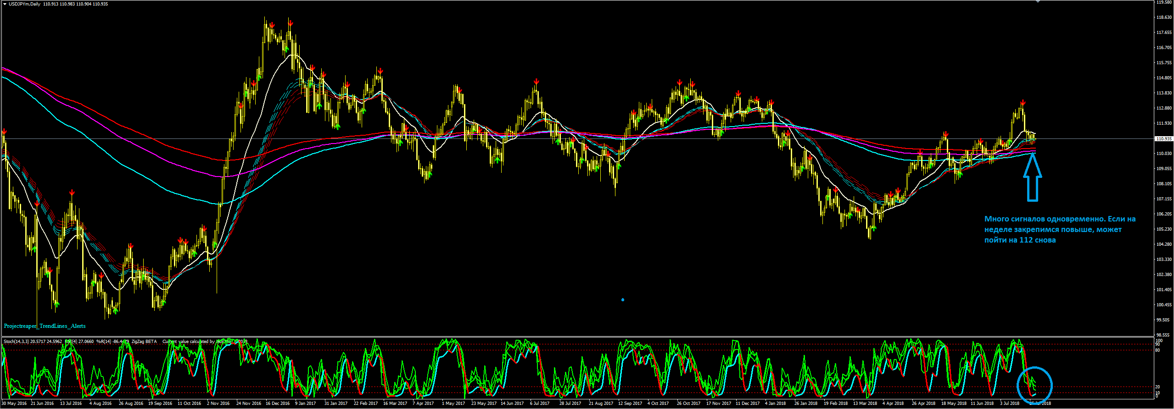
Task: Click the 116.705 price level on scale
Action: 1164,48
